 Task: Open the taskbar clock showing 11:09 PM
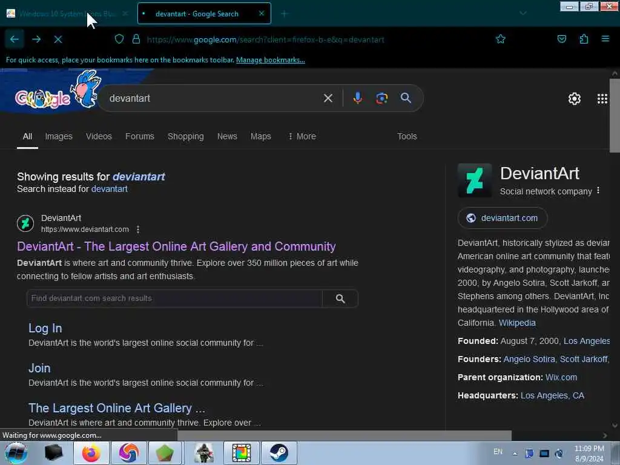589,453
